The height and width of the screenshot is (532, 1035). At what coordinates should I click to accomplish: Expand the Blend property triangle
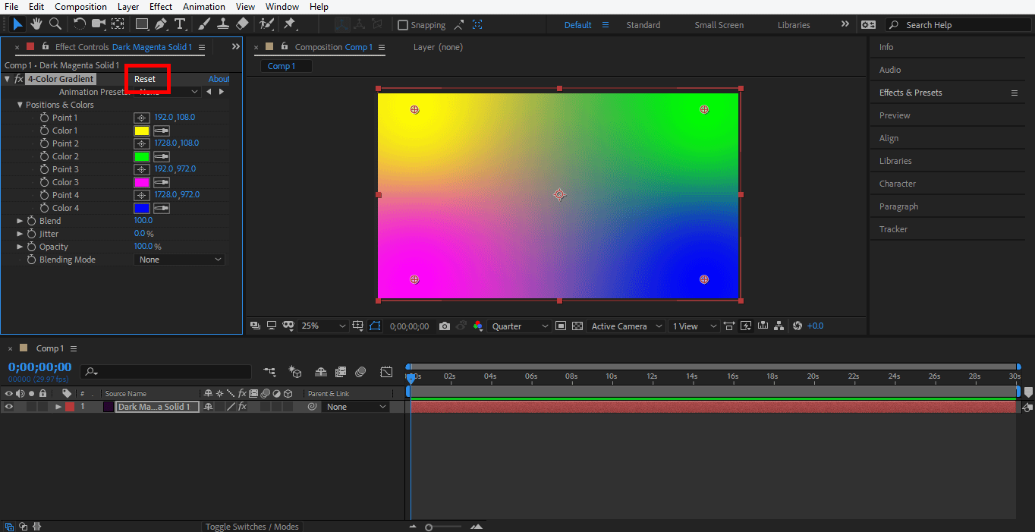click(20, 221)
